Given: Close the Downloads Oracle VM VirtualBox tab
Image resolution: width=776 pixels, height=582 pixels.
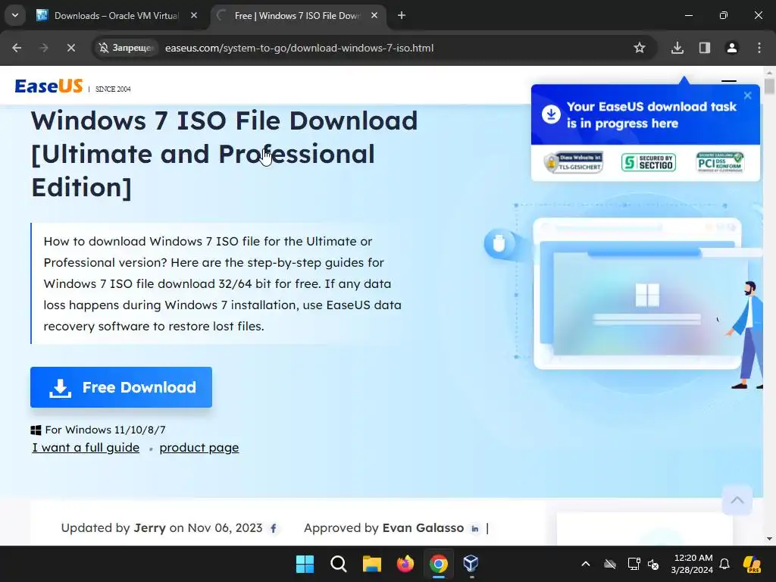Looking at the screenshot, I should pyautogui.click(x=194, y=15).
